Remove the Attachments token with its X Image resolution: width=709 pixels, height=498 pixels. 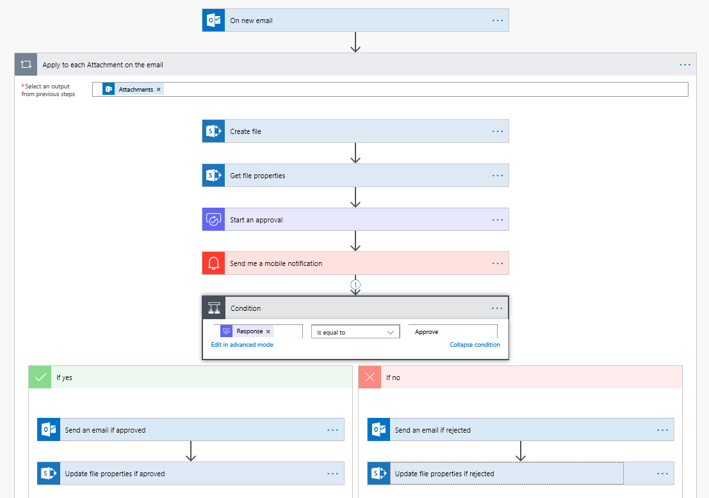click(x=159, y=89)
